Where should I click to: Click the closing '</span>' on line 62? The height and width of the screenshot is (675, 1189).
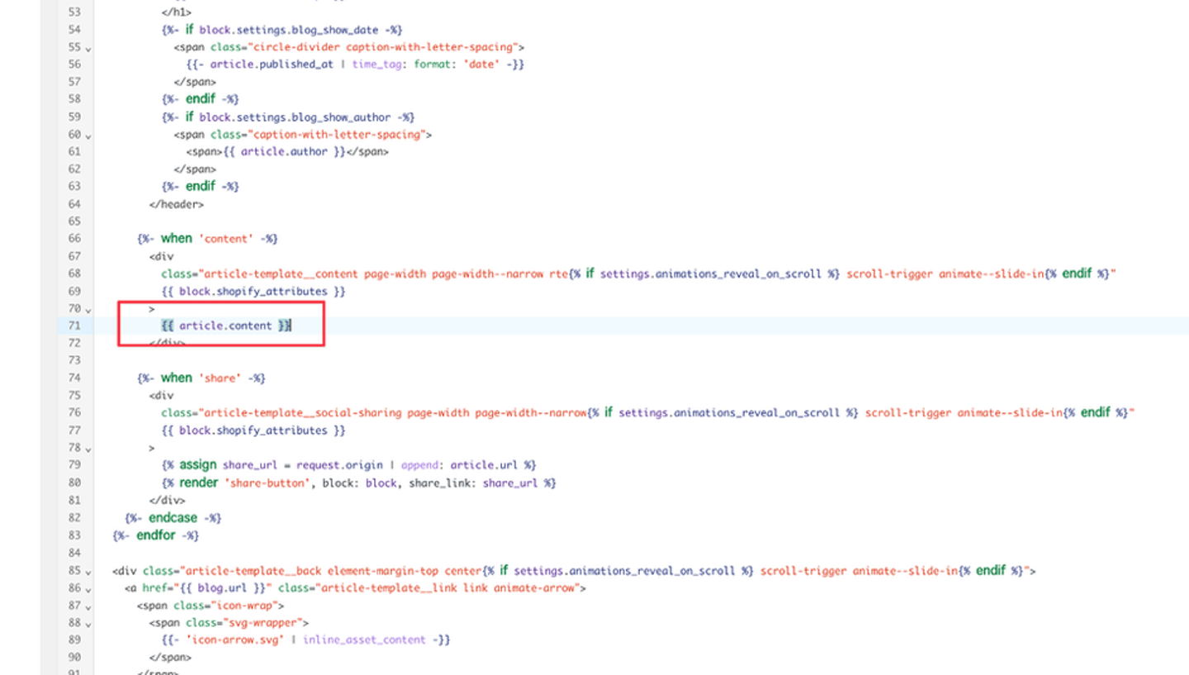[195, 169]
